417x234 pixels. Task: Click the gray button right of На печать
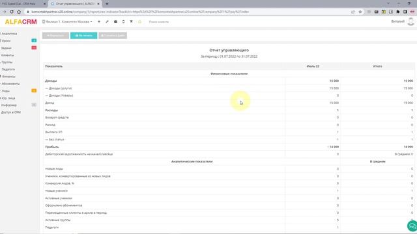pyautogui.click(x=113, y=35)
